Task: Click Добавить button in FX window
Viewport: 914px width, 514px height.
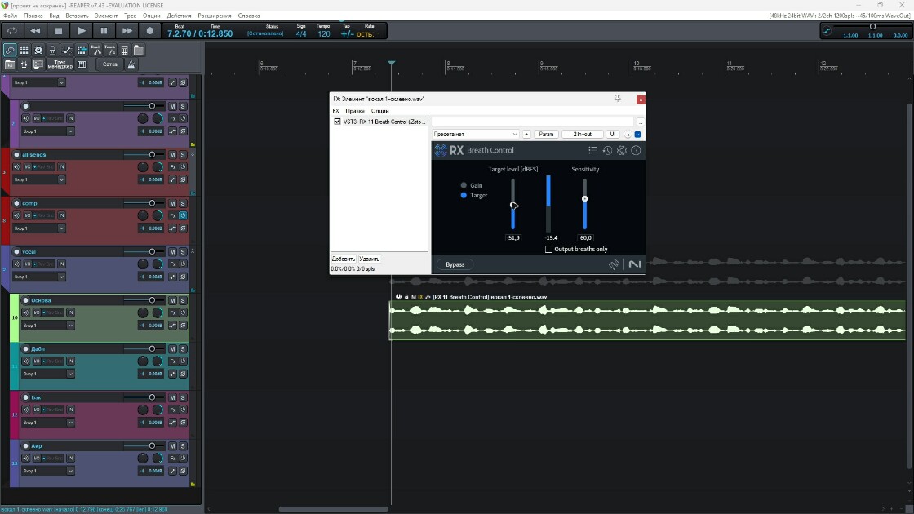Action: coord(344,259)
